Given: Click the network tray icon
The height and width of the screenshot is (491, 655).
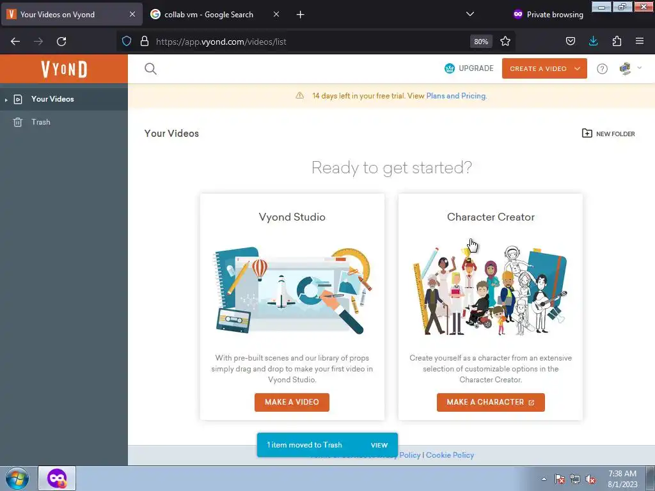Looking at the screenshot, I should pyautogui.click(x=575, y=479).
